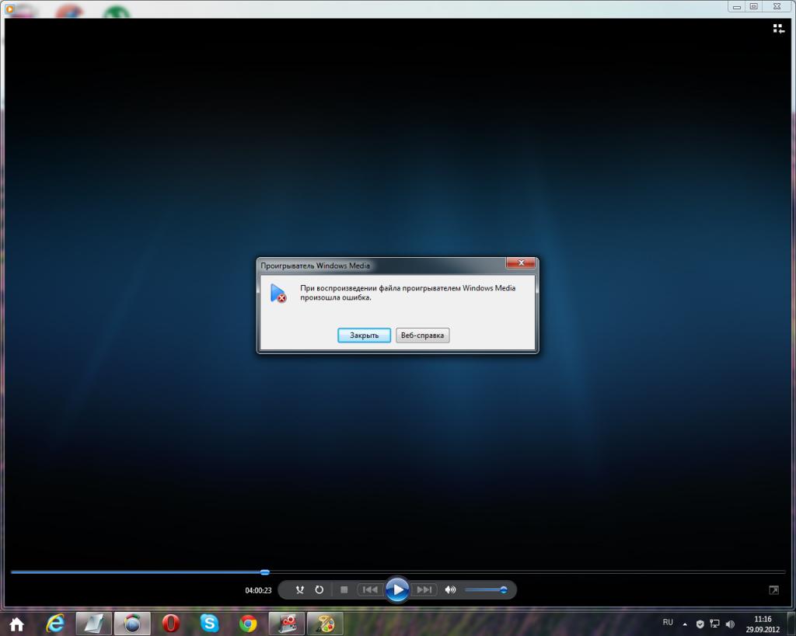Click the seek bar position handle

265,572
